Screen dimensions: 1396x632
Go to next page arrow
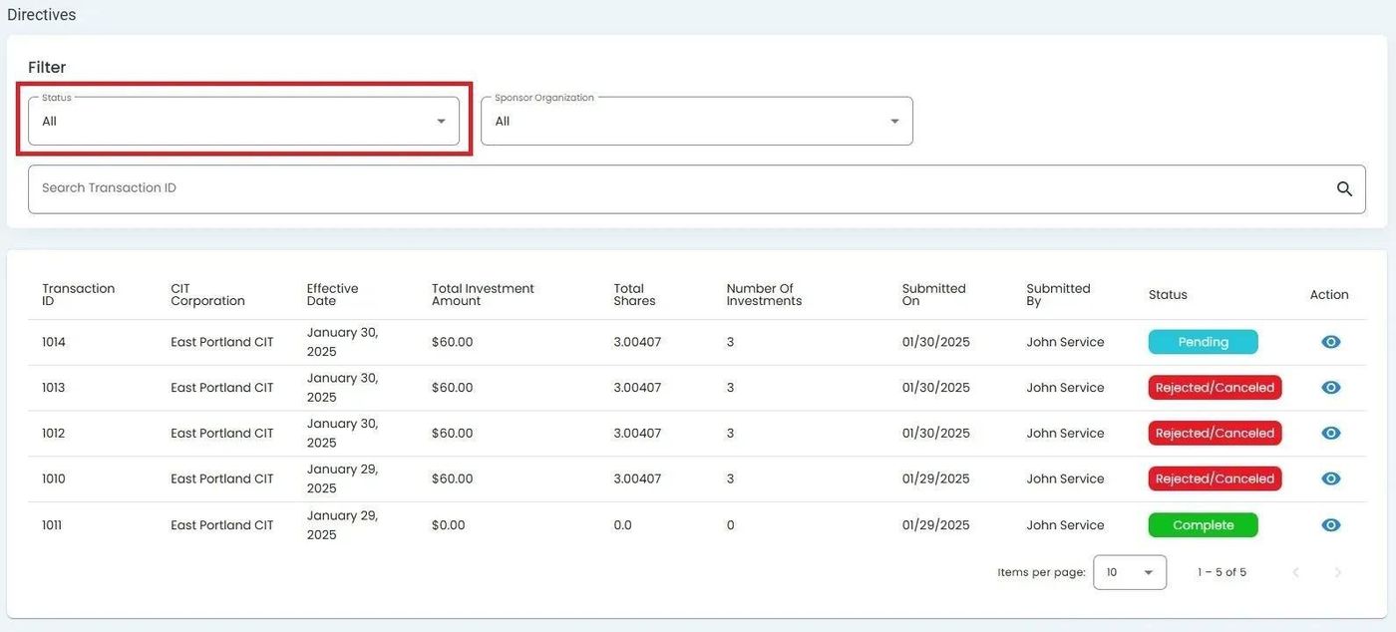coord(1338,572)
